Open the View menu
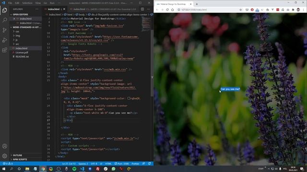Screen dimensions: 307x172 click(38, 3)
